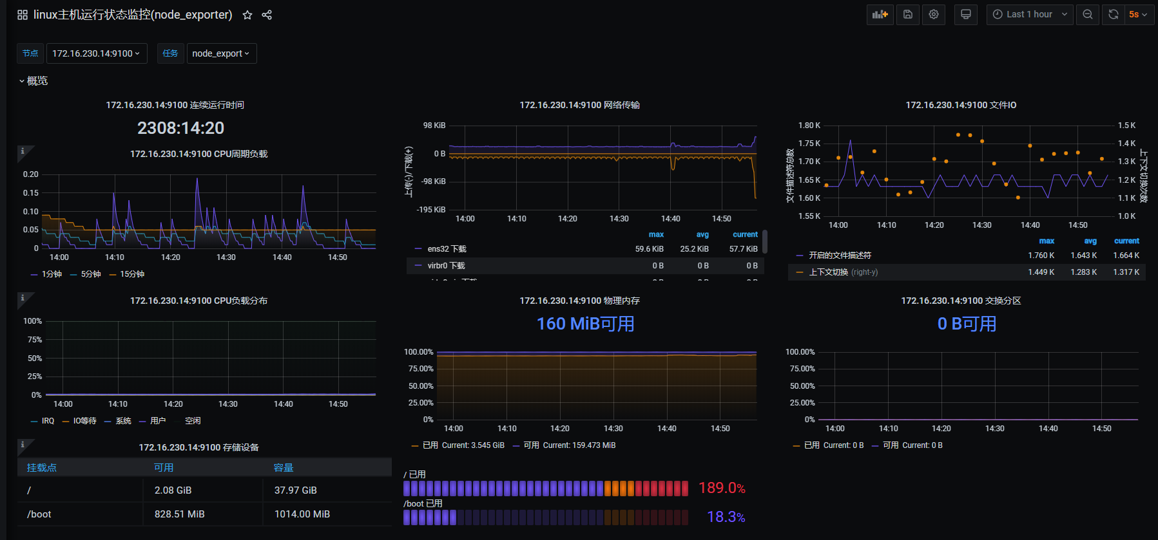The height and width of the screenshot is (540, 1158).
Task: Toggle the 可用 series in 物理内存 legend
Action: pyautogui.click(x=531, y=445)
